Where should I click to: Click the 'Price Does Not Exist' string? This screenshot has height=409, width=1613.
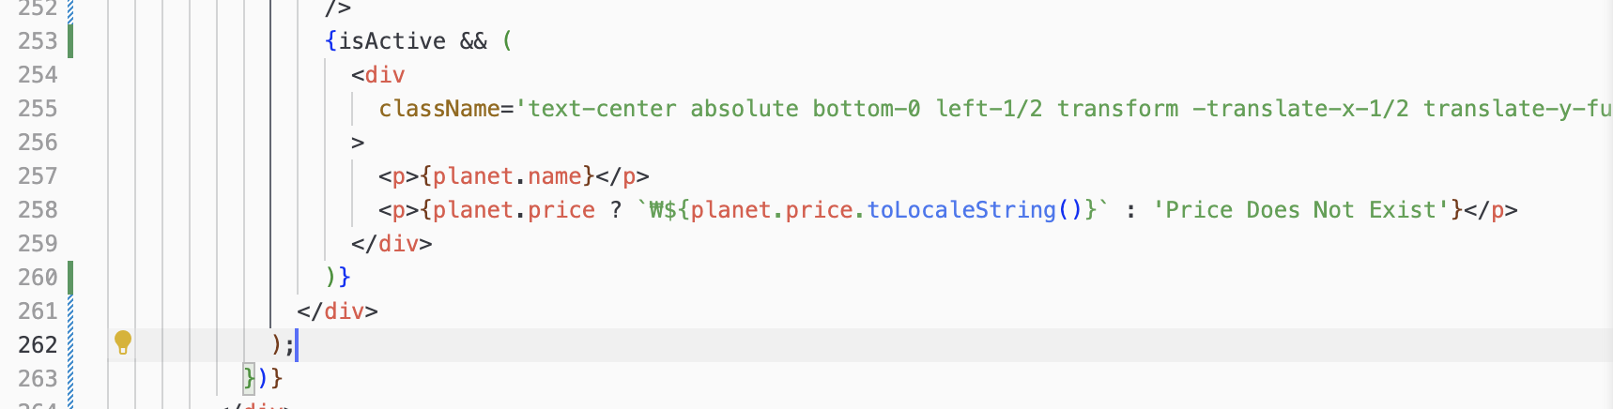pos(1301,210)
